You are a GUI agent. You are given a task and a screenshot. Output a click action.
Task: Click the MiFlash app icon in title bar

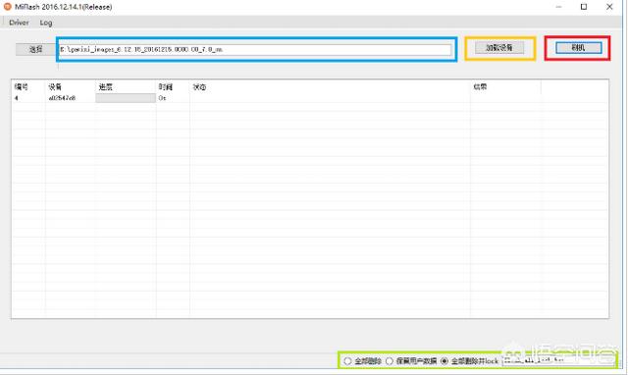(7, 7)
